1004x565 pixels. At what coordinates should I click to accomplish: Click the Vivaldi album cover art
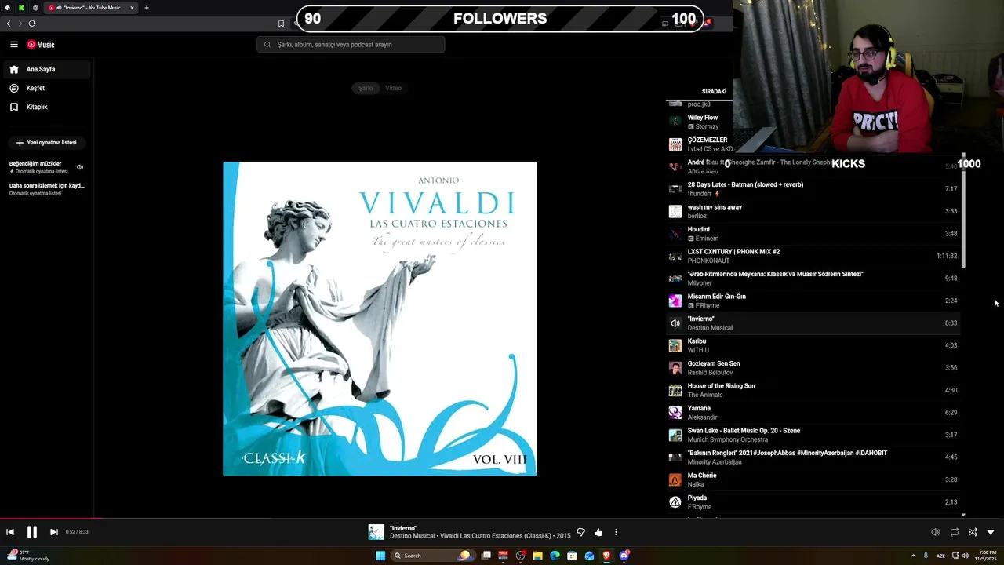coord(380,319)
